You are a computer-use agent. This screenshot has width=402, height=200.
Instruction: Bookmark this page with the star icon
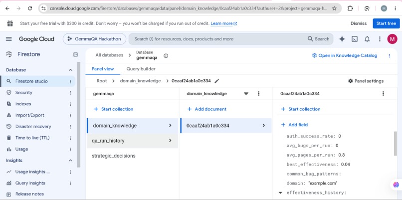coord(334,8)
